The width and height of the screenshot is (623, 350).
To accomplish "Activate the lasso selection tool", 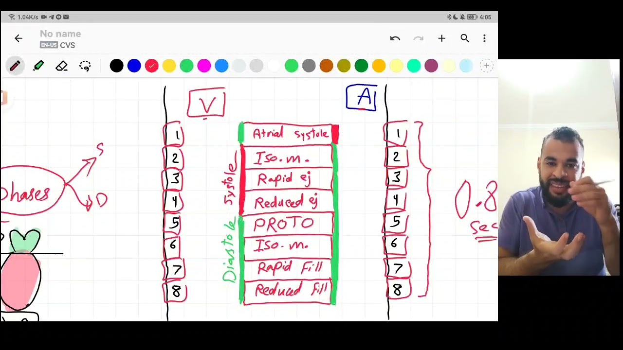I will 85,66.
